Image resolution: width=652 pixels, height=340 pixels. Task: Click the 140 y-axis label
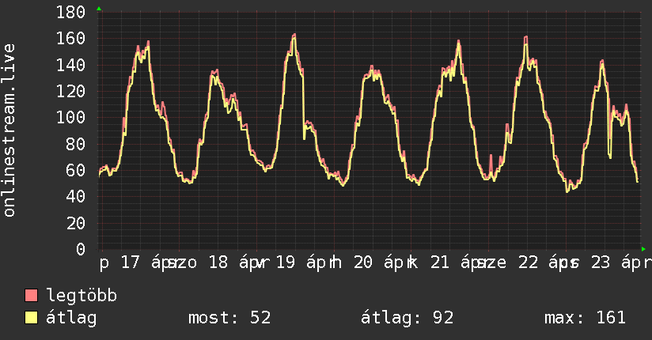point(70,65)
